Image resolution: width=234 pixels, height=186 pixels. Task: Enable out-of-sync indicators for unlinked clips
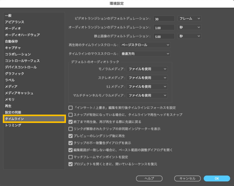[70, 129]
